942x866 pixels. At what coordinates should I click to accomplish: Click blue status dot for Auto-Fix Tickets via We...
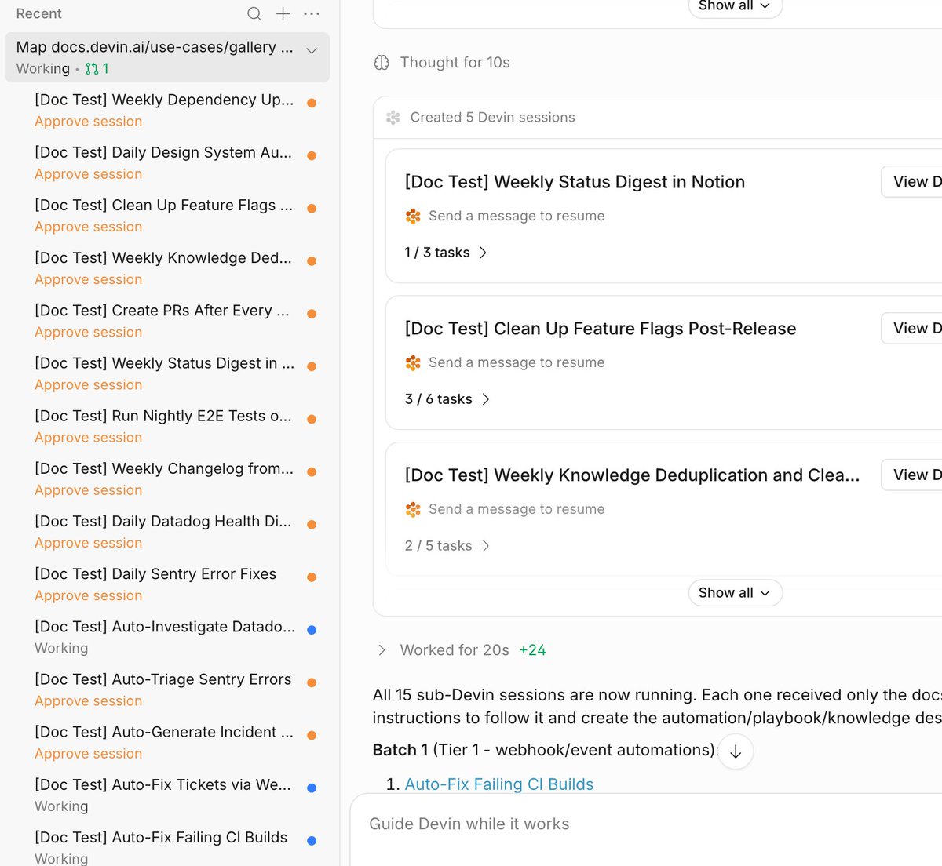[312, 788]
